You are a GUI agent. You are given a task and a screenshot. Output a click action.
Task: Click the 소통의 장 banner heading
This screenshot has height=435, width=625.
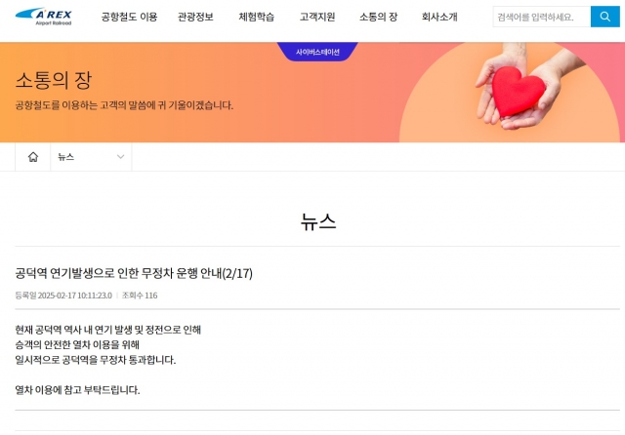[x=54, y=80]
